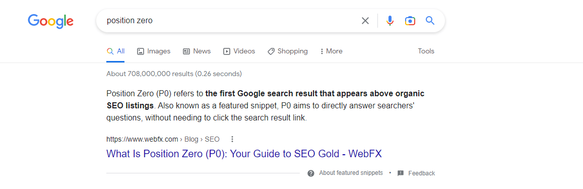This screenshot has width=583, height=189.
Task: Click the Feedback flag icon
Action: 401,173
